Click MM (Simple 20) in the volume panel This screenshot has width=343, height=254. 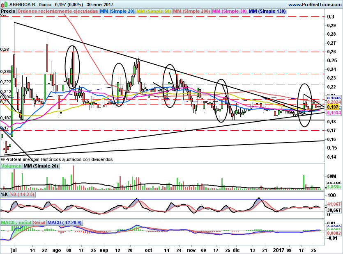(x=41, y=166)
